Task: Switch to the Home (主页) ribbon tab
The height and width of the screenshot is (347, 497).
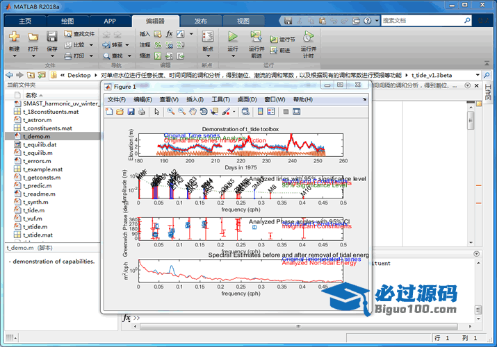Action: [x=25, y=22]
